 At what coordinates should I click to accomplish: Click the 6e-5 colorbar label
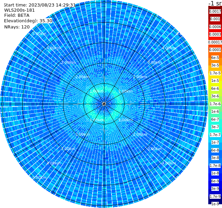(x=215, y=58)
